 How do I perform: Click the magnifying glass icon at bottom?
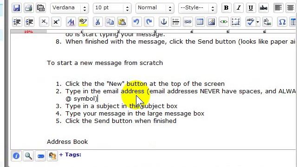(x=28, y=156)
